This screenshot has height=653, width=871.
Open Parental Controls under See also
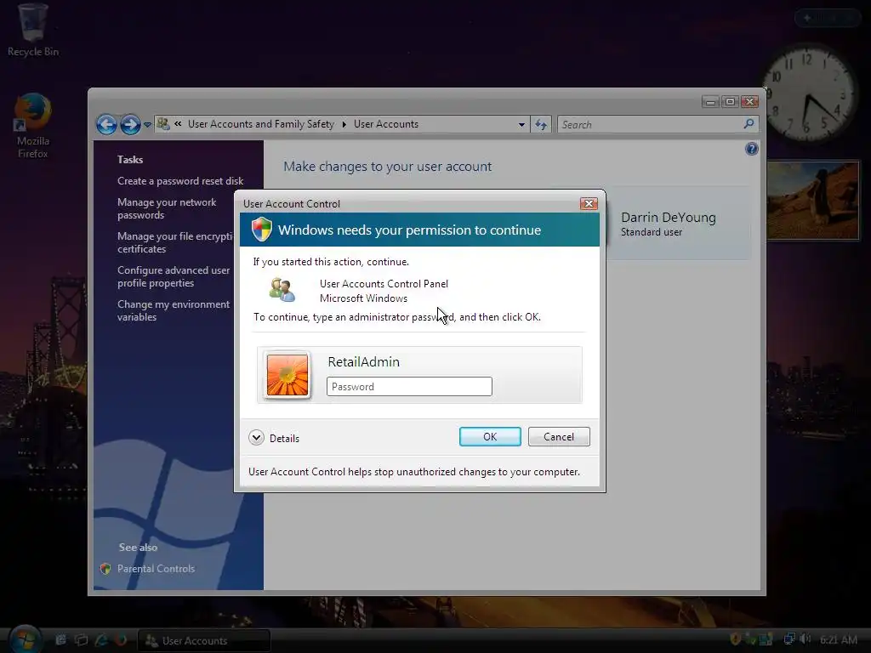156,569
